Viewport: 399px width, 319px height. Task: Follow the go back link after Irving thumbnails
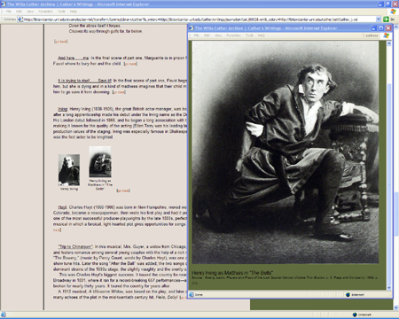click(x=123, y=191)
